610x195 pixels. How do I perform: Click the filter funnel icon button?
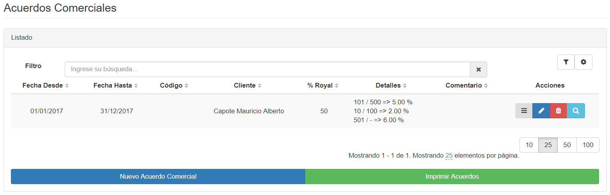pos(566,62)
